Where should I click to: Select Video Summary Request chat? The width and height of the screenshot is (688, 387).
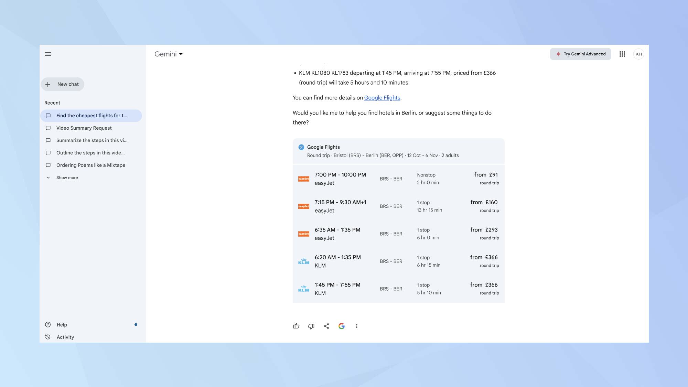[84, 128]
